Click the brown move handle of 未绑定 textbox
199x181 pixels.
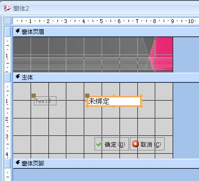(87, 95)
